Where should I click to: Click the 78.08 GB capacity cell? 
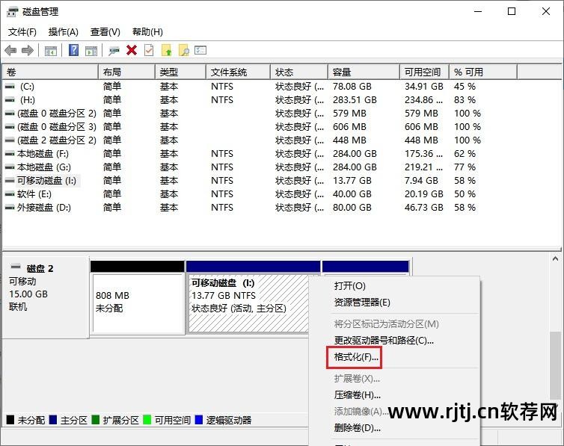(352, 87)
